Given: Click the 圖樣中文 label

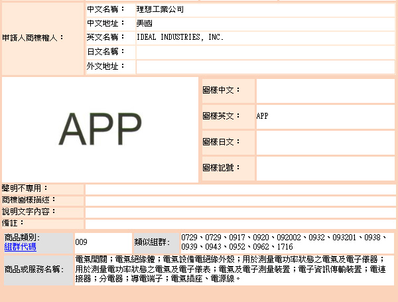Looking at the screenshot, I should pyautogui.click(x=221, y=90).
